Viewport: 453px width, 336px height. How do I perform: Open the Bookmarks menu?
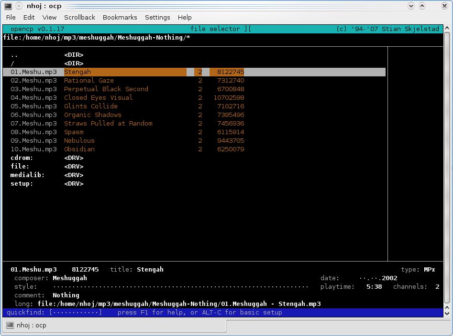coord(120,17)
